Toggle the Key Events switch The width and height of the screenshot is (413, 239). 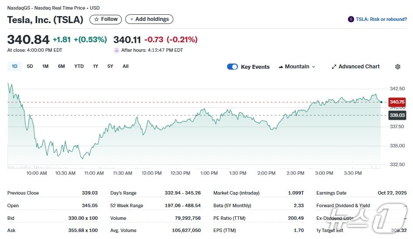[233, 67]
